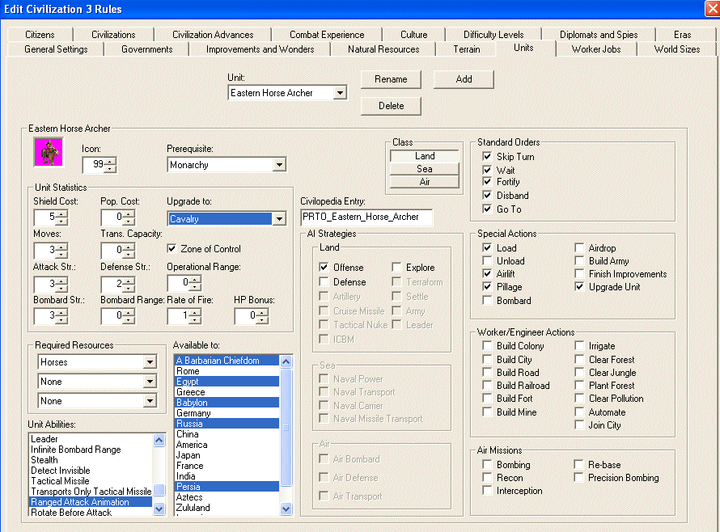The width and height of the screenshot is (720, 532).
Task: Increase the Trans. Capacity value
Action: (x=128, y=247)
